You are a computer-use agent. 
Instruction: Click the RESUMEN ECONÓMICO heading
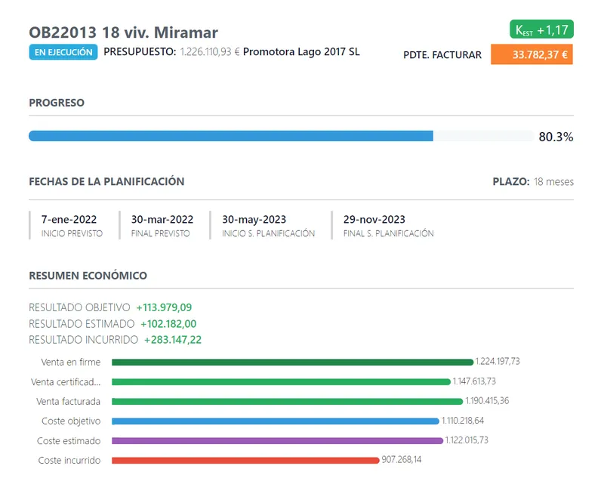tap(88, 276)
